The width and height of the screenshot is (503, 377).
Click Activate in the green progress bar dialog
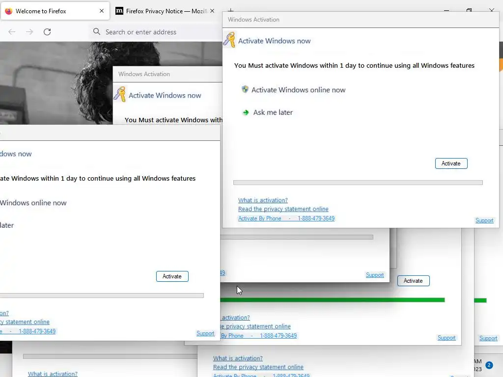point(413,281)
